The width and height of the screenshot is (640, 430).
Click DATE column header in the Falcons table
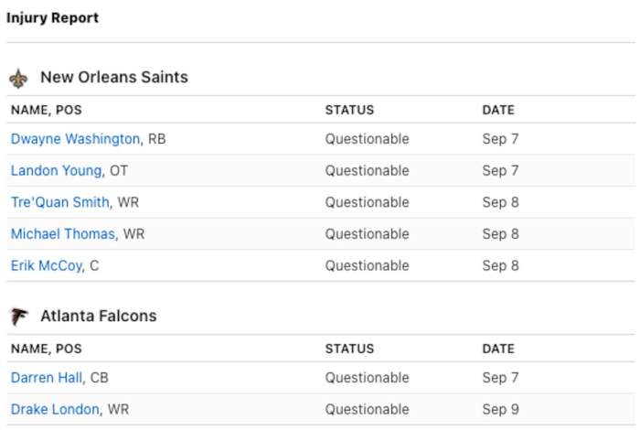click(x=498, y=349)
